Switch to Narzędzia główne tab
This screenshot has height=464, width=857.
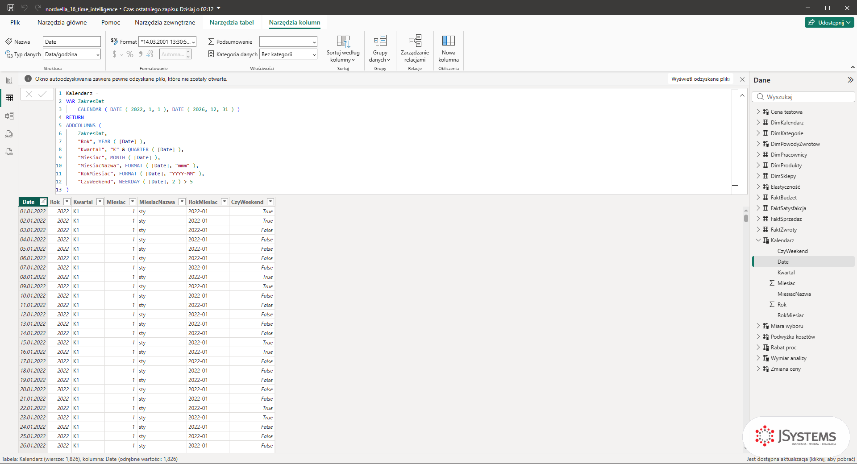(62, 22)
